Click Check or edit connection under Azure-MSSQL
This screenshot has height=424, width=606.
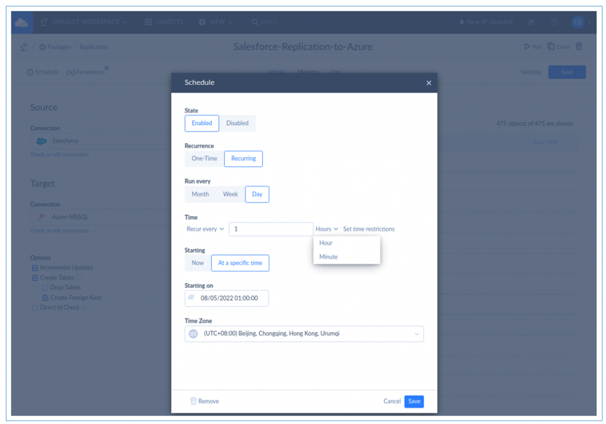click(x=60, y=231)
